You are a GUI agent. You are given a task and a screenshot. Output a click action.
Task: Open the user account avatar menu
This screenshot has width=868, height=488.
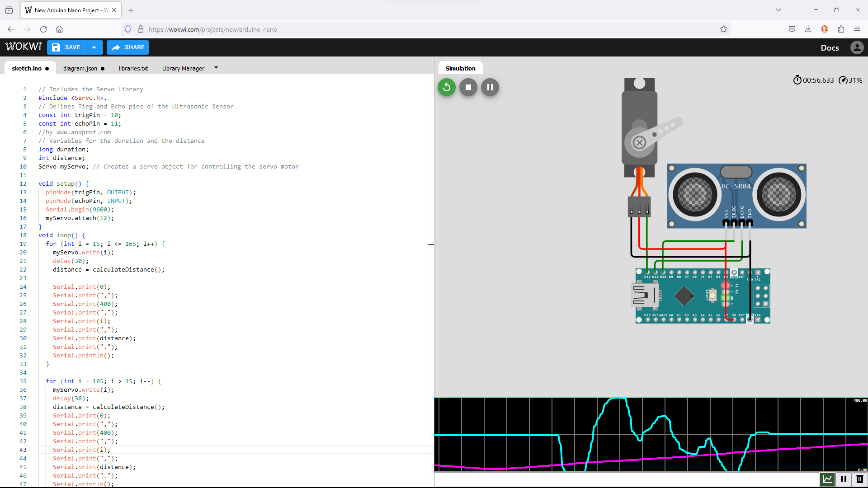857,47
